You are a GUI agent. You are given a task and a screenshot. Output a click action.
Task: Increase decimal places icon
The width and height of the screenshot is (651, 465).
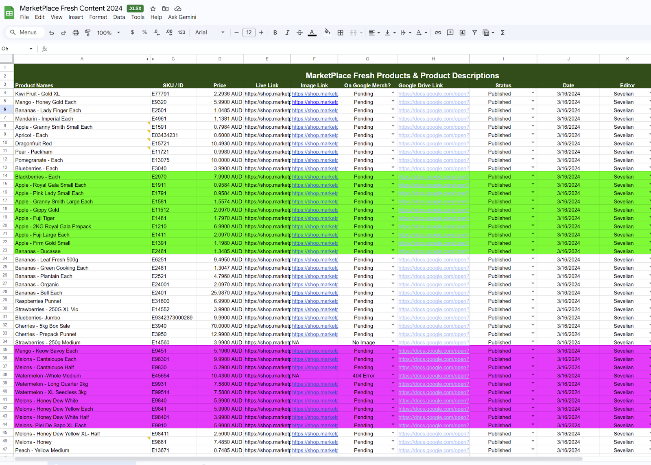click(169, 32)
